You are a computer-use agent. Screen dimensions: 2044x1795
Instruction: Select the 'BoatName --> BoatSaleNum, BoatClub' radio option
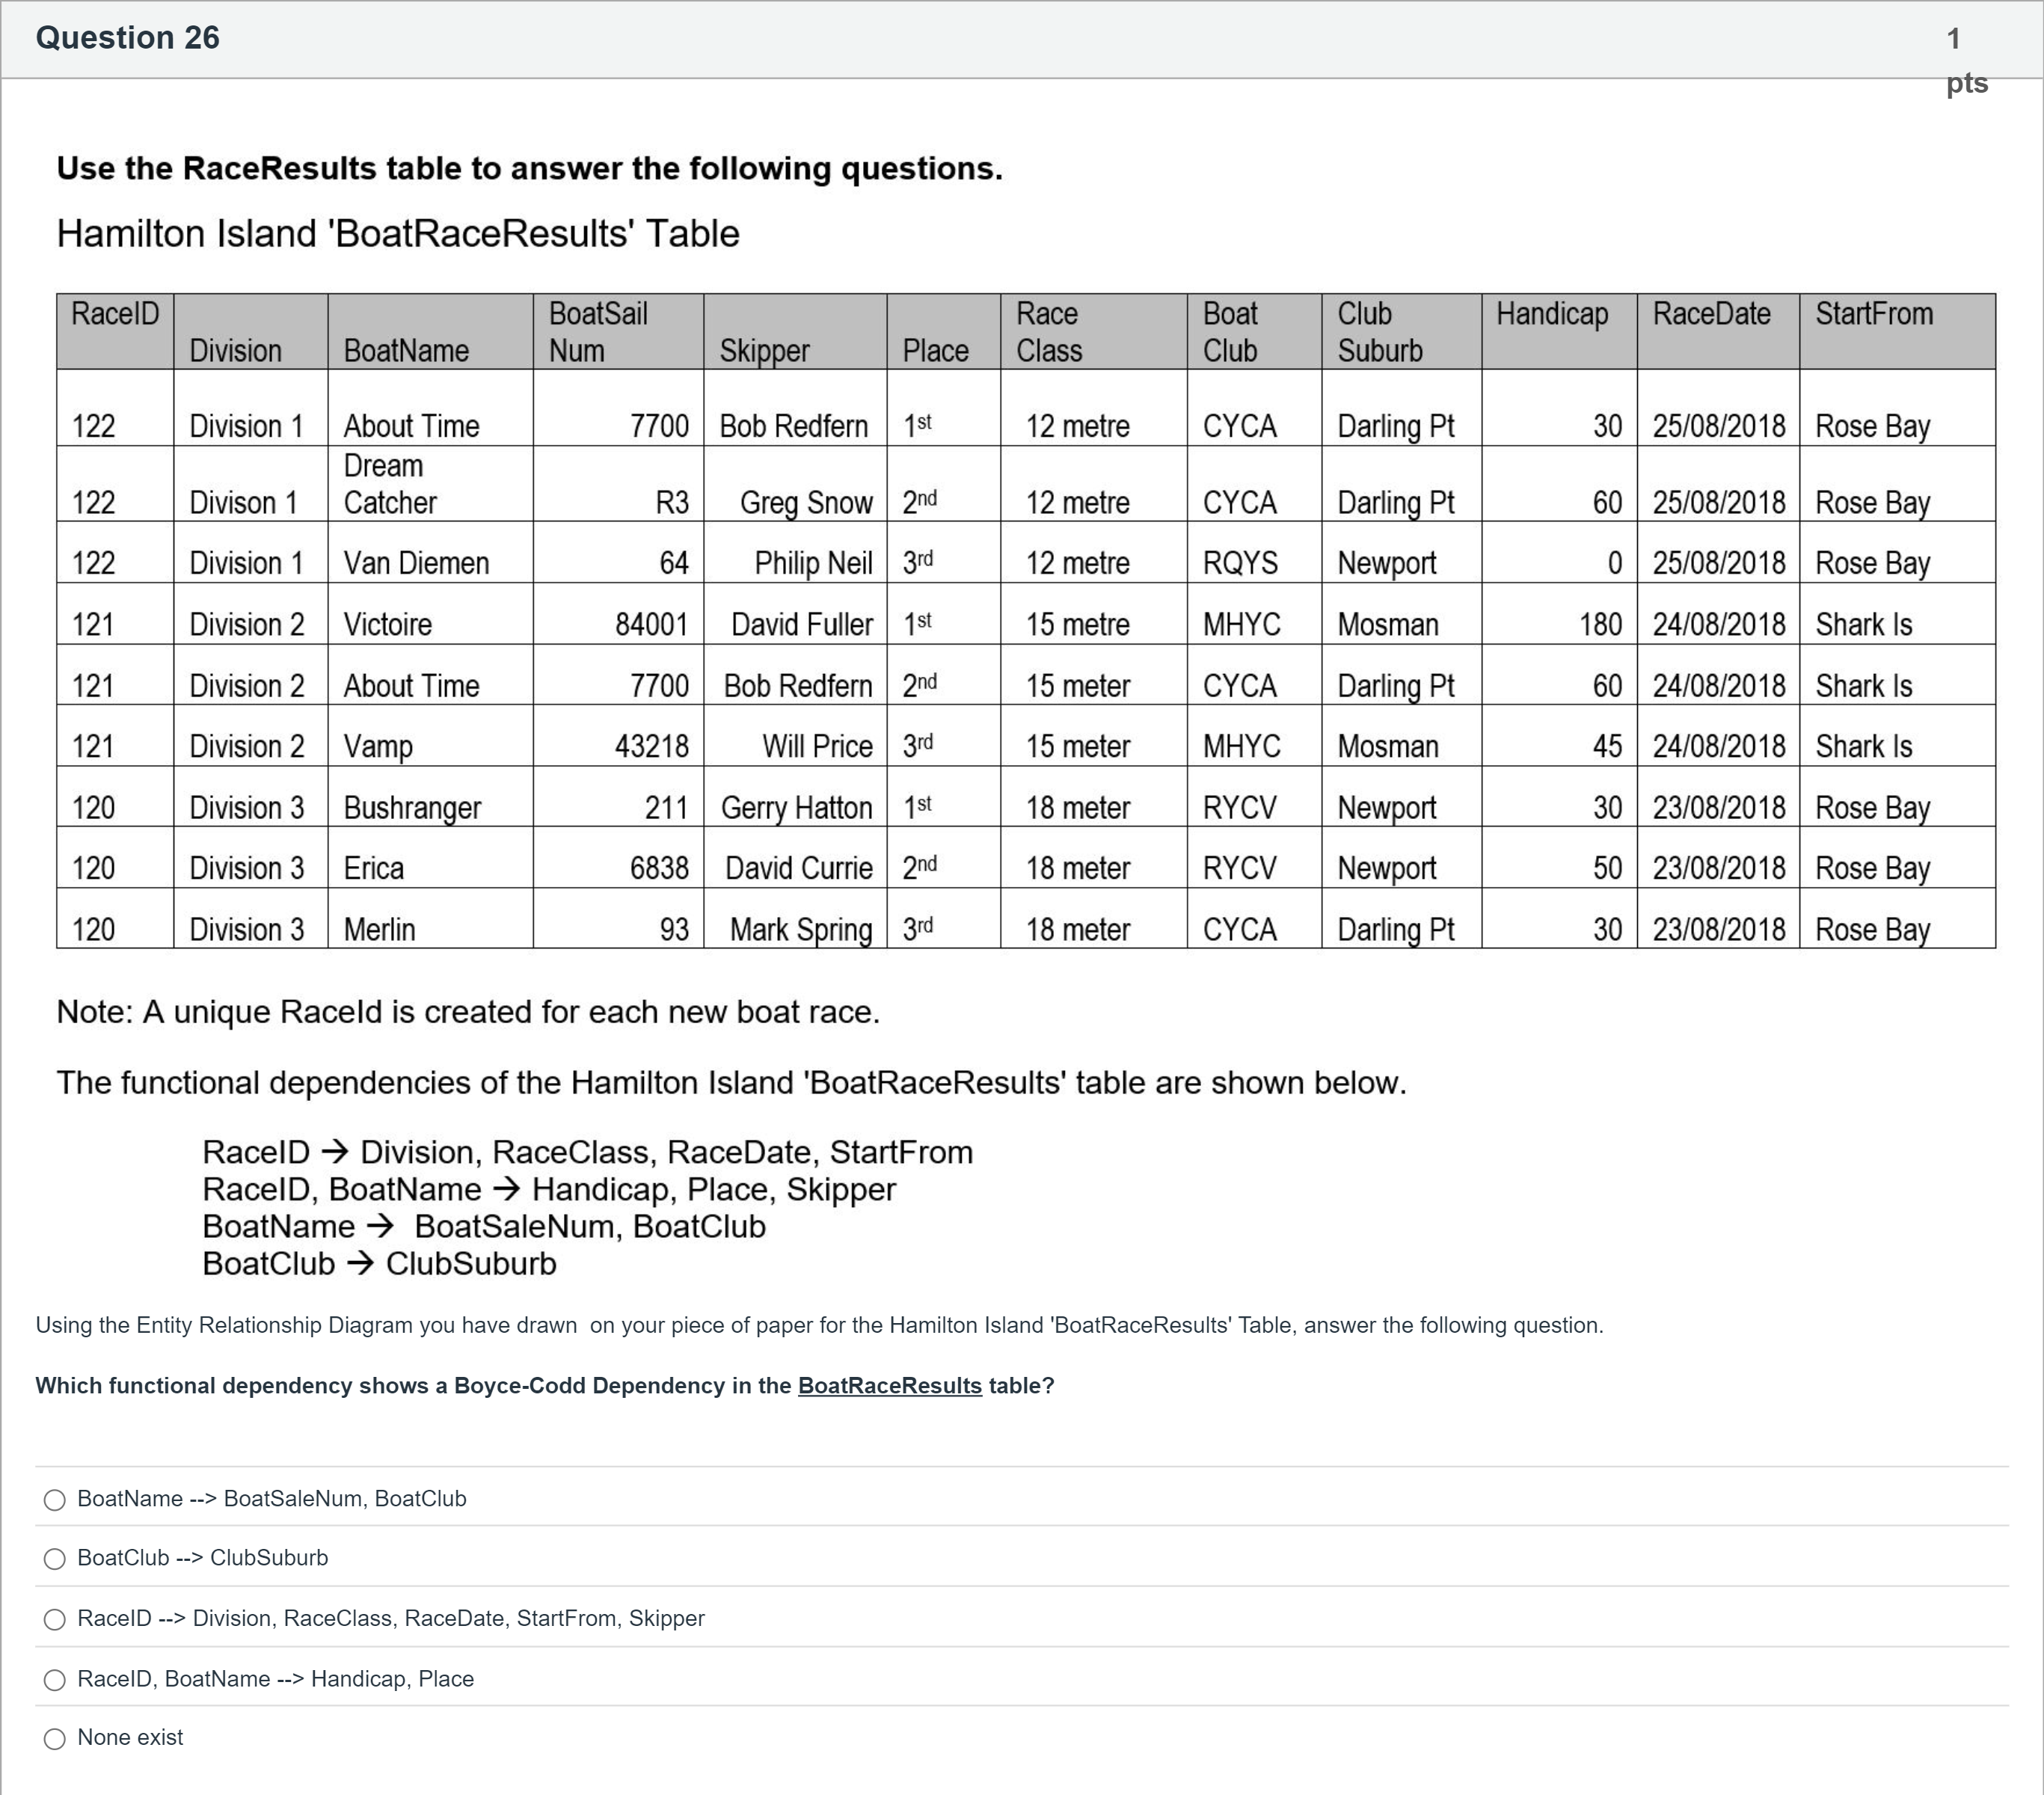55,1500
